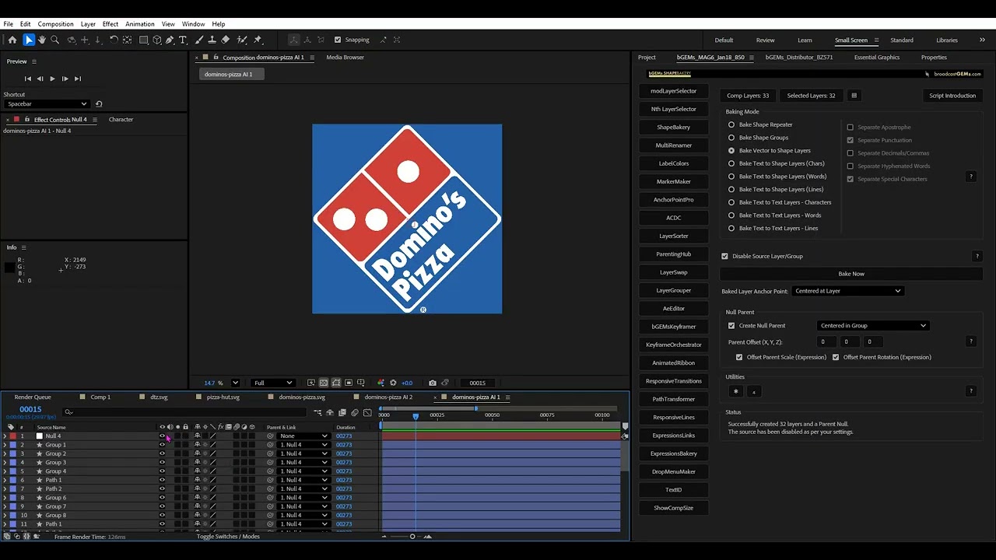Viewport: 996px width, 560px height.
Task: Click the Null 4 red label color
Action: (x=12, y=436)
